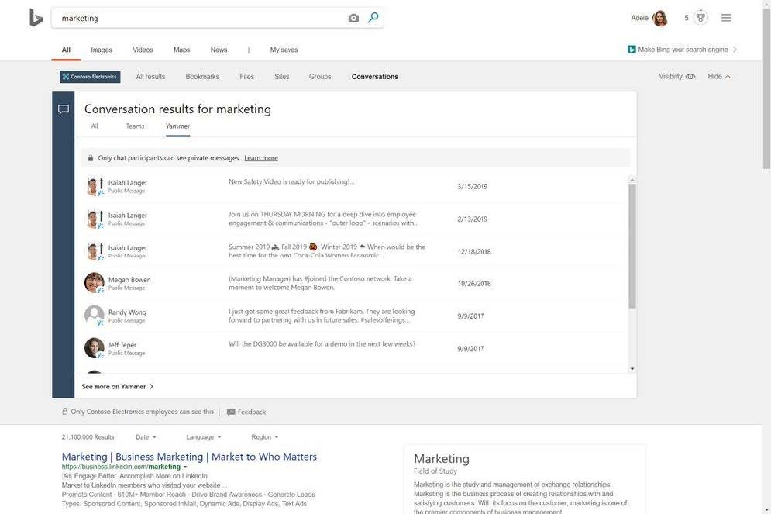Switch to Videos tab

[143, 50]
